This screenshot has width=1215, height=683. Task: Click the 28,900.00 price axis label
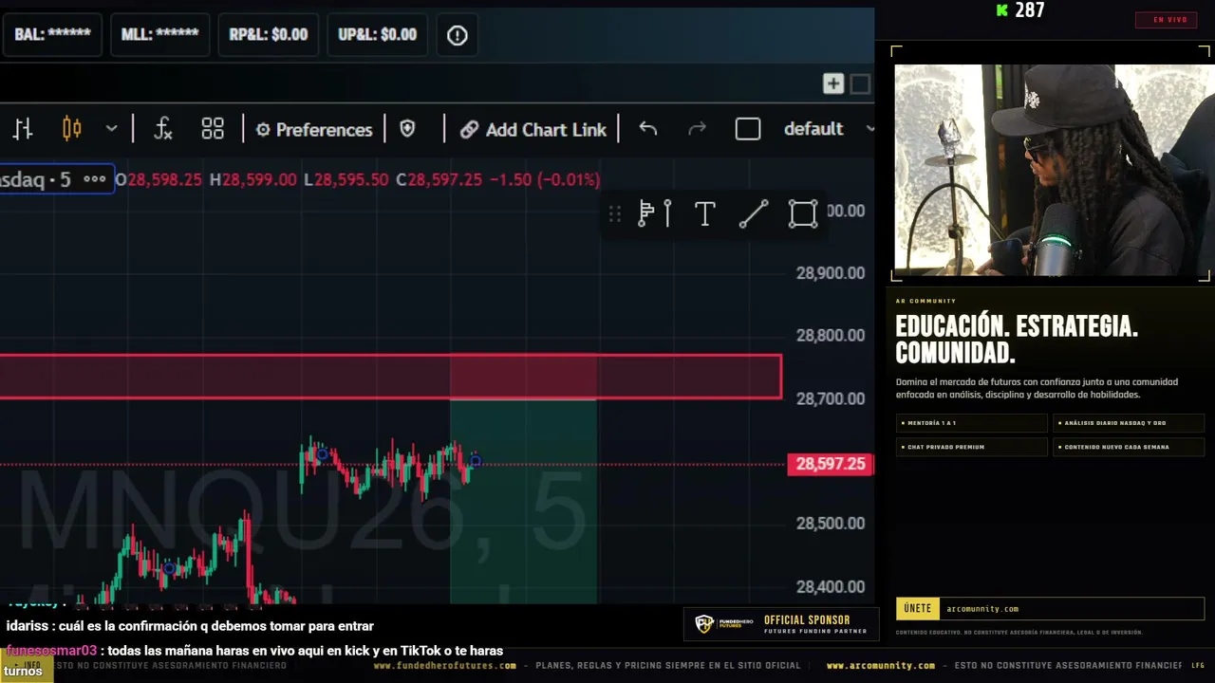(x=831, y=273)
